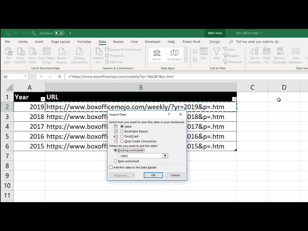Click Cancel in Import Data dialog

click(175, 175)
